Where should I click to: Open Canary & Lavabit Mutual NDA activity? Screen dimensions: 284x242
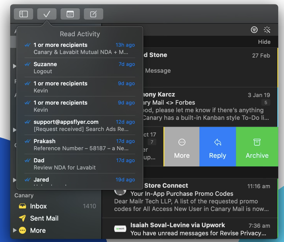(x=80, y=49)
